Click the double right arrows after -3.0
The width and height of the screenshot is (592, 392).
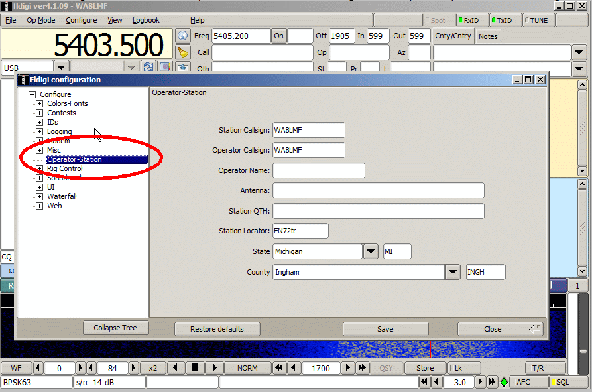(492, 382)
